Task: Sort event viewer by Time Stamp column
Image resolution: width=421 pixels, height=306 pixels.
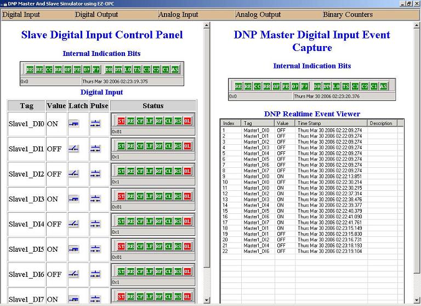Action: [331, 123]
